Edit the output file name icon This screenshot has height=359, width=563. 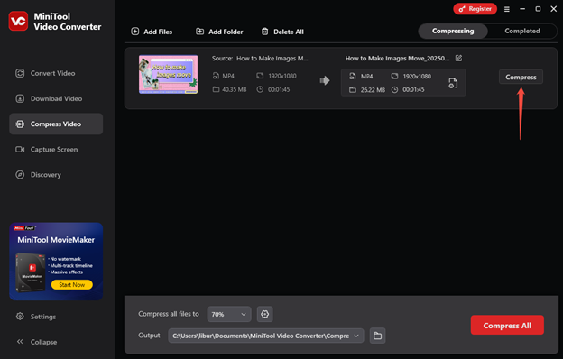coord(458,58)
